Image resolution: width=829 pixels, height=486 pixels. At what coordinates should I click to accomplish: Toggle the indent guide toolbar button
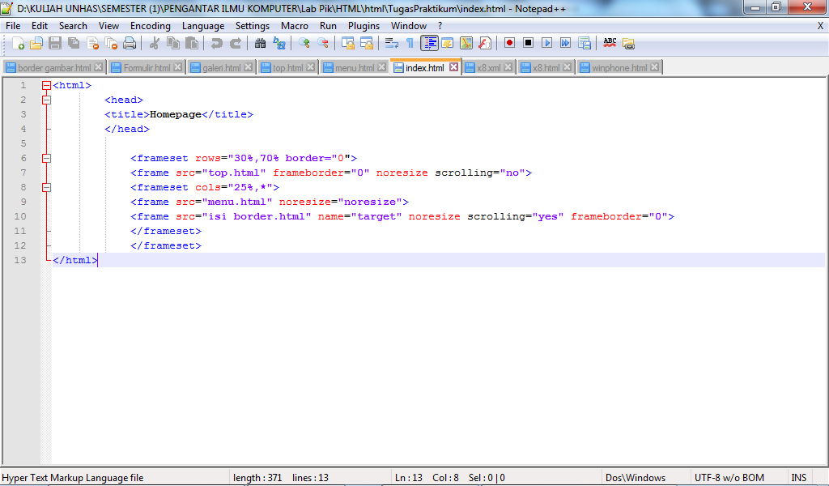tap(429, 44)
